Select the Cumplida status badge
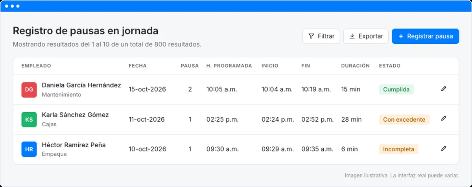Screen dimensions: 472x187 [x=396, y=89]
